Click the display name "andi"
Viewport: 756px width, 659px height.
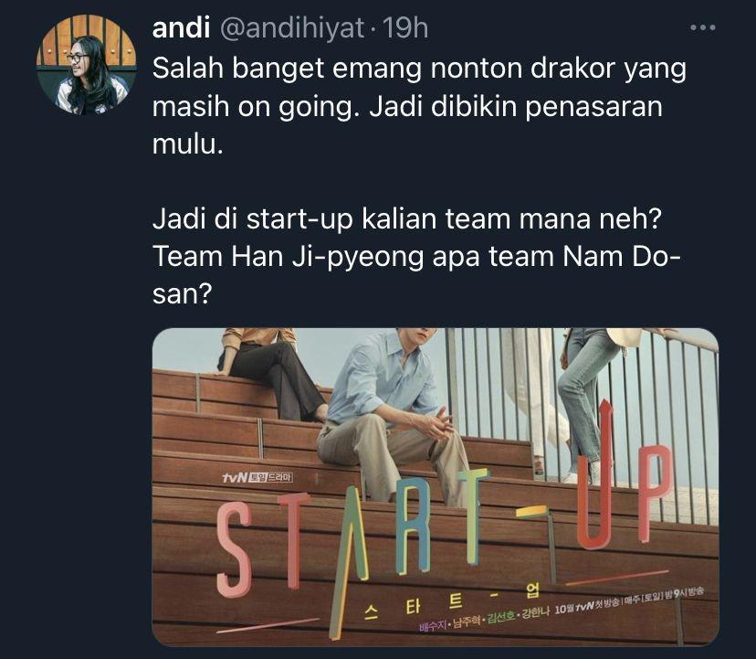181,28
